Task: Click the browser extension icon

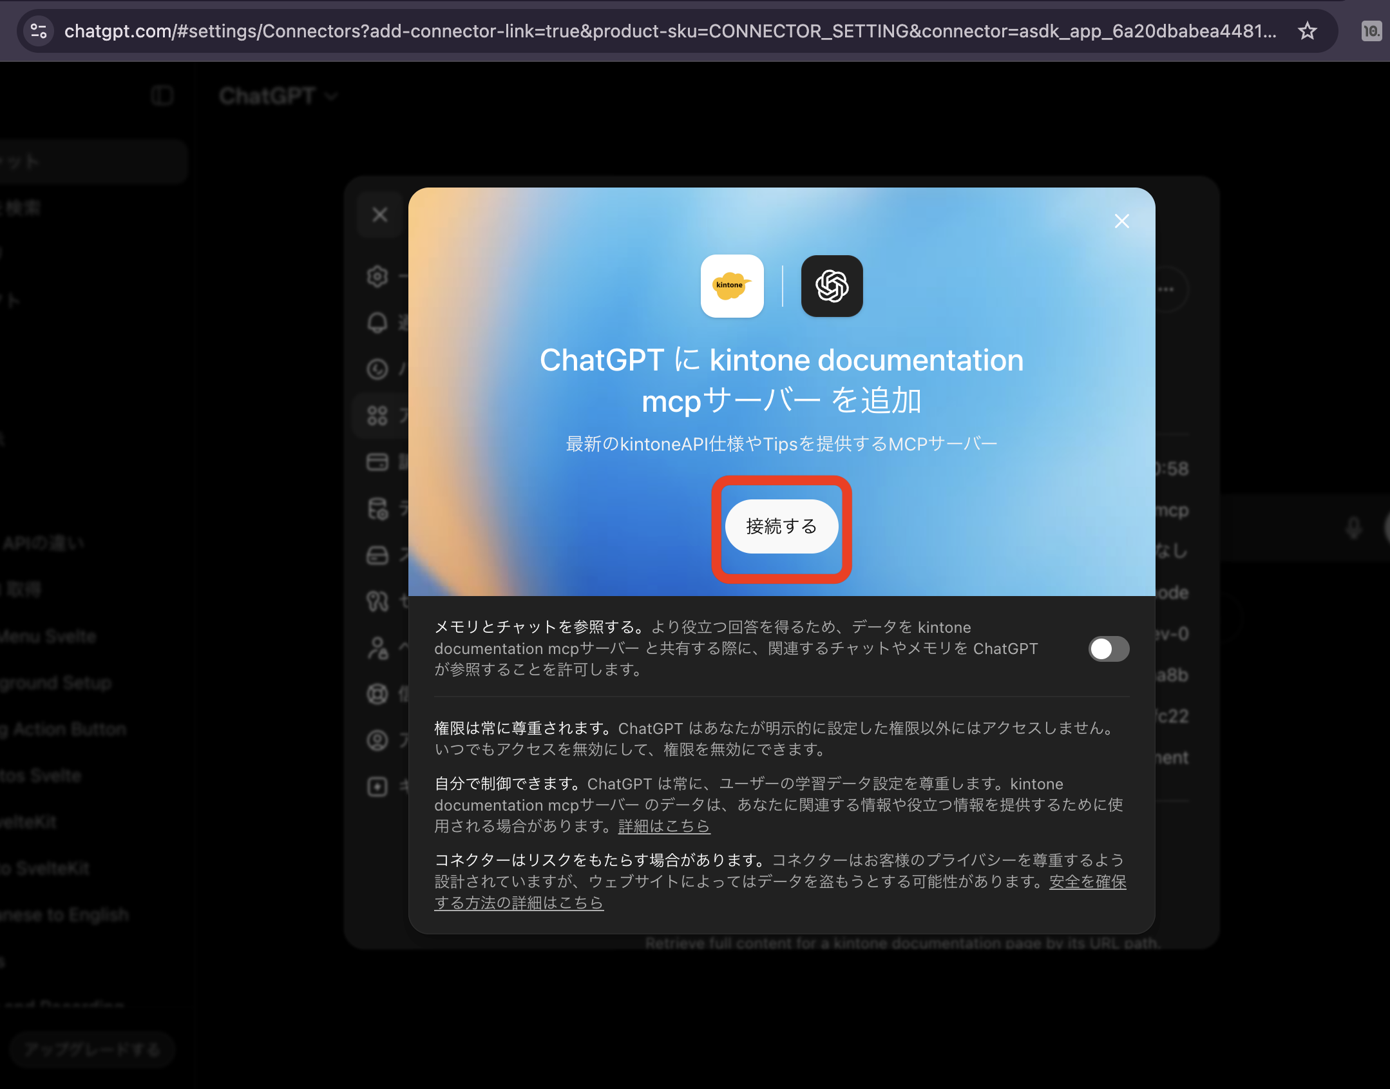Action: (1371, 31)
